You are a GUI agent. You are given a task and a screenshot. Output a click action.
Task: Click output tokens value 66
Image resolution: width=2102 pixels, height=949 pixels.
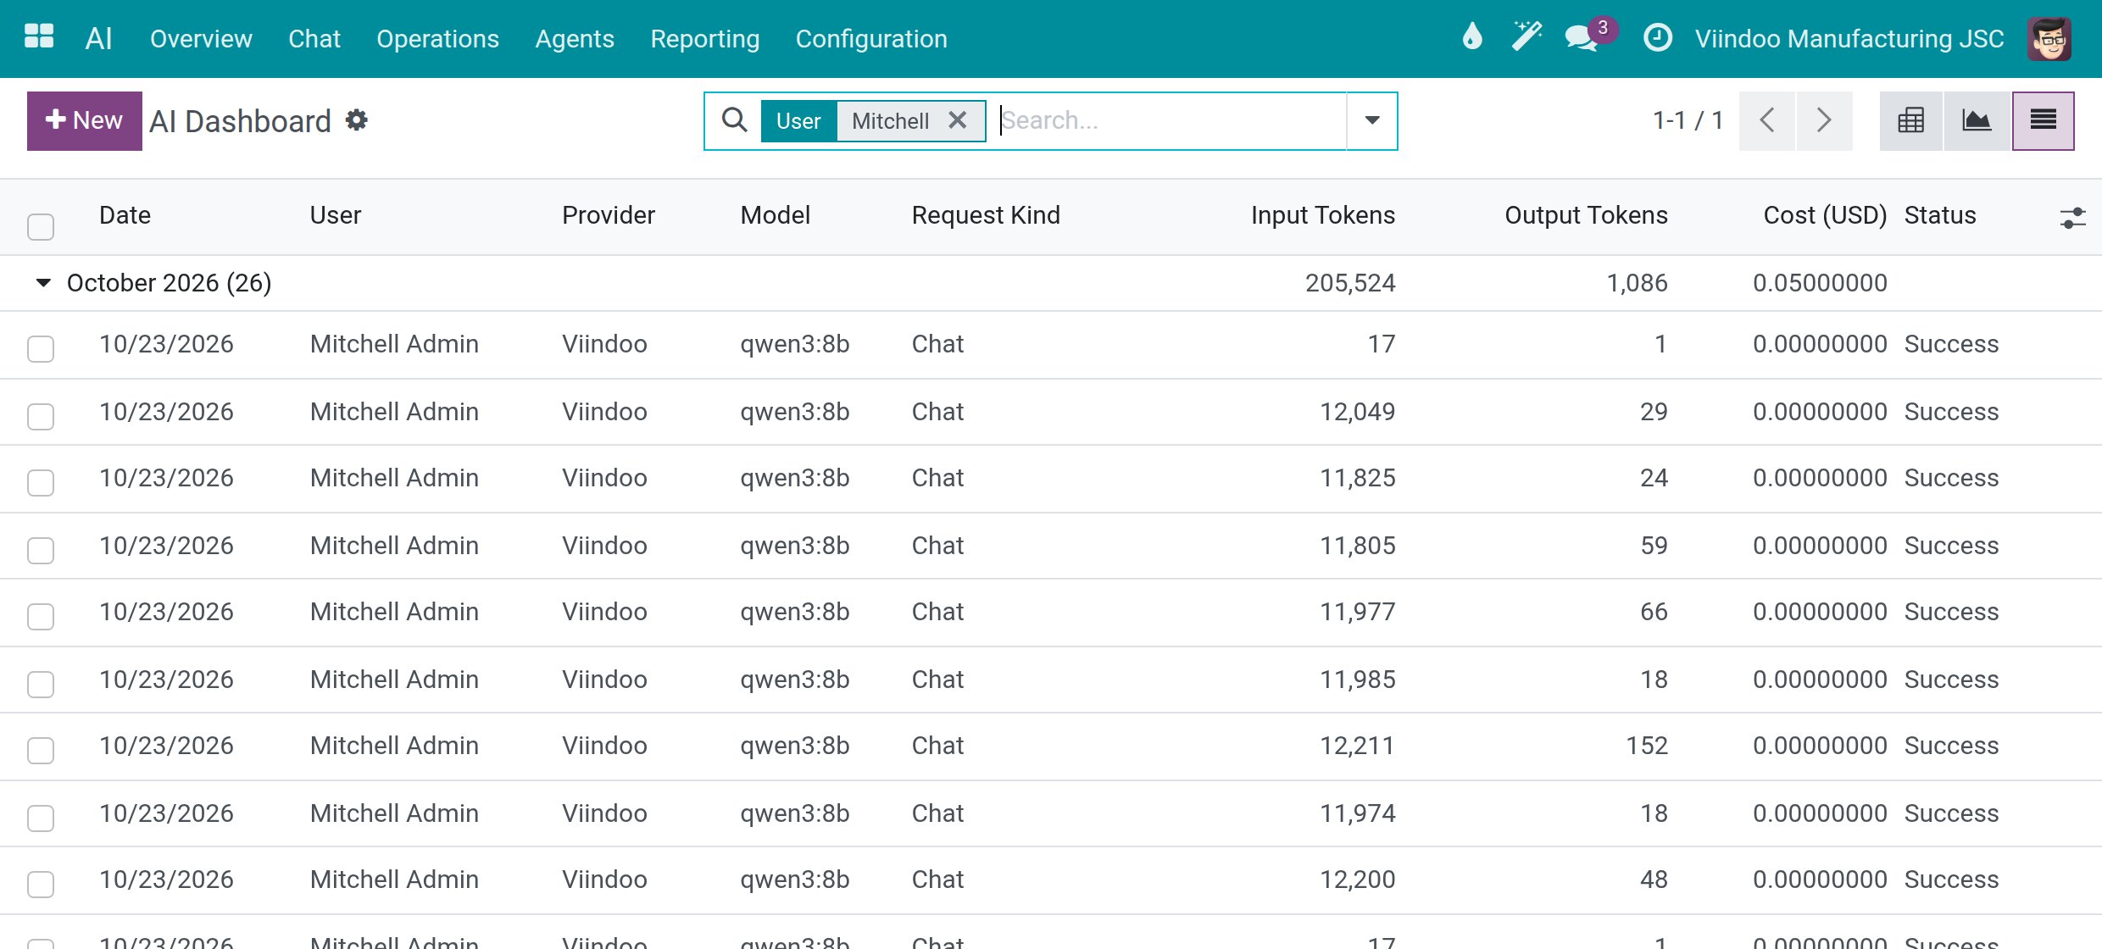point(1654,612)
